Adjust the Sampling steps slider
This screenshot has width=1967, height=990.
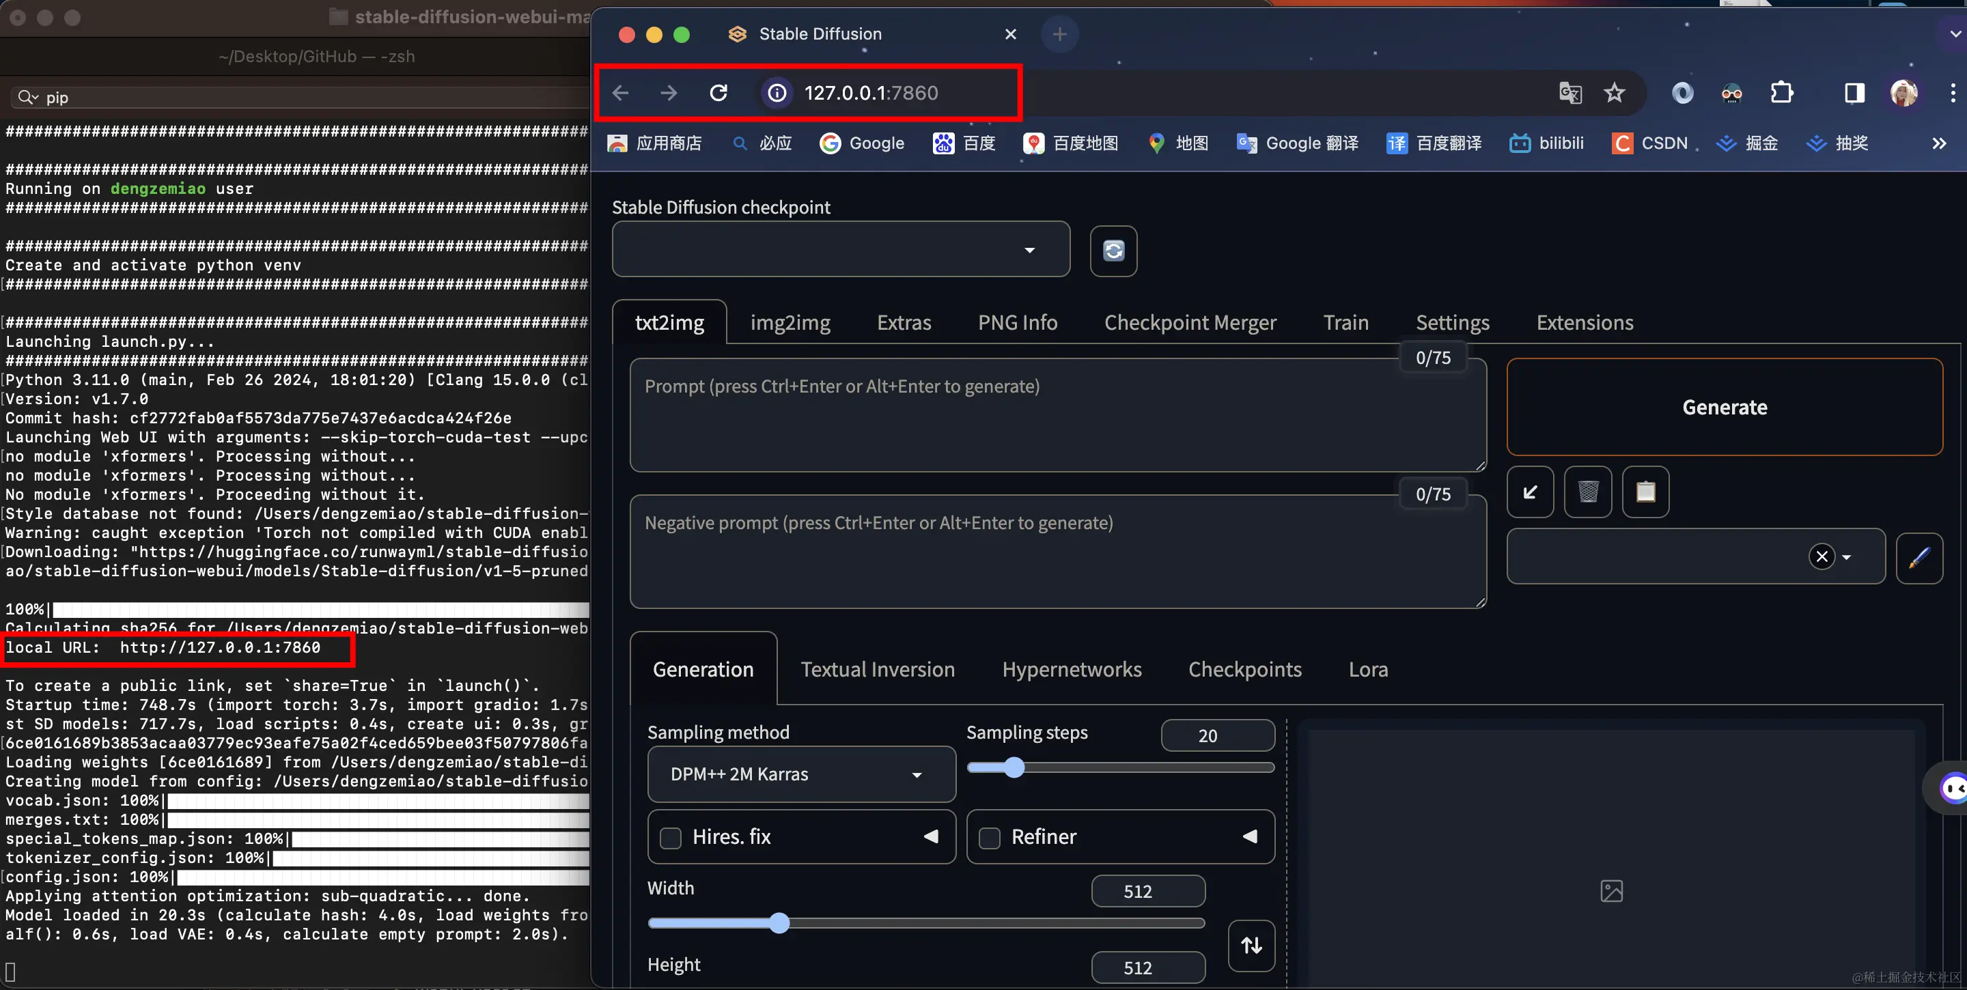coord(1014,767)
